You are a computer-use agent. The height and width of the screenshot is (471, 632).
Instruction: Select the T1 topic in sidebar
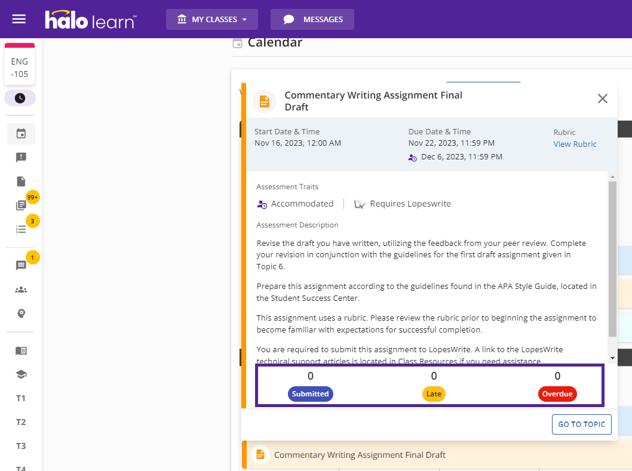pyautogui.click(x=21, y=398)
